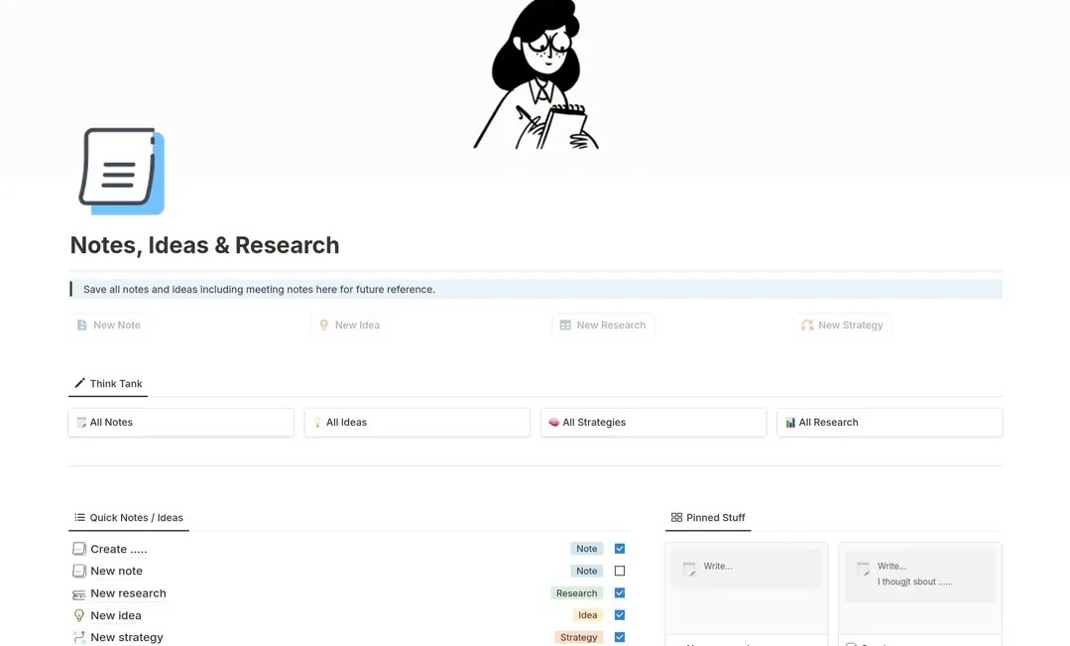Click the orange Strategy tag

pyautogui.click(x=578, y=637)
